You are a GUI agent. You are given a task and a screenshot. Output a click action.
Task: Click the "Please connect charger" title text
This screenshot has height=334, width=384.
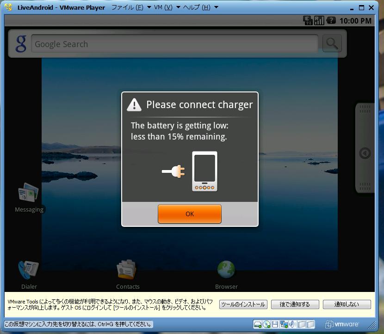199,105
